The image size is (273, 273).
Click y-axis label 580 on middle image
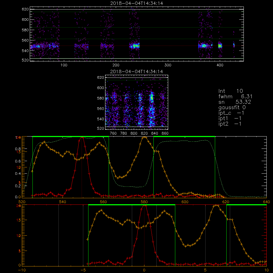(x=101, y=98)
